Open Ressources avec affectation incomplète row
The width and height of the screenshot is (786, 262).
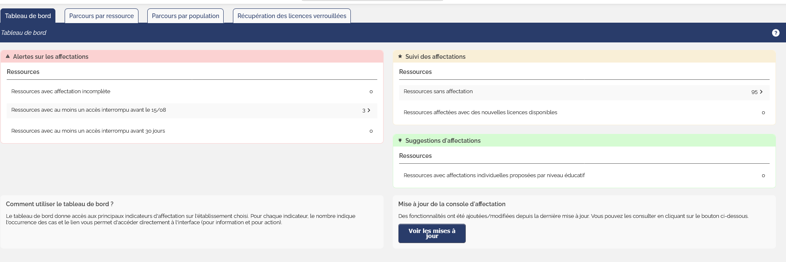coord(192,92)
